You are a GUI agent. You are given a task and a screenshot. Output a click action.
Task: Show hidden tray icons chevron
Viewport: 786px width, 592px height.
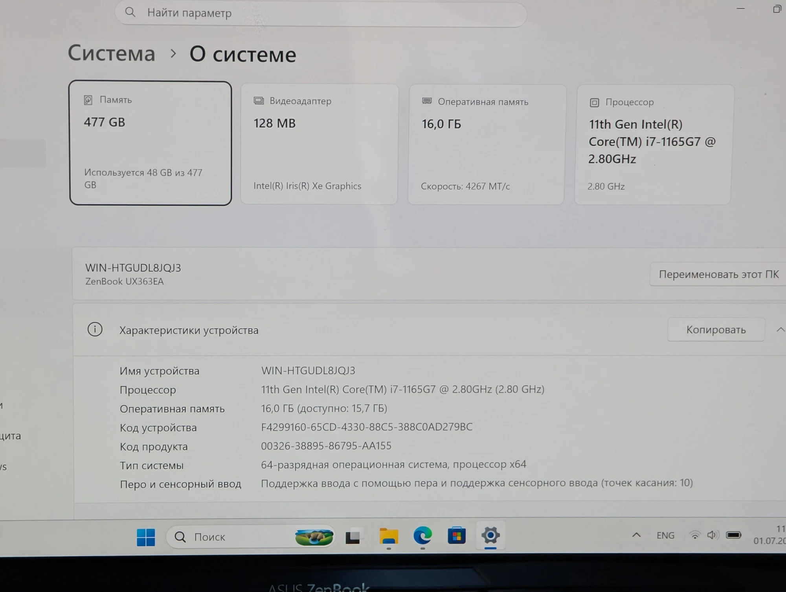tap(636, 535)
